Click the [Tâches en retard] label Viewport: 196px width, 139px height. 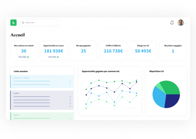(x=21, y=78)
